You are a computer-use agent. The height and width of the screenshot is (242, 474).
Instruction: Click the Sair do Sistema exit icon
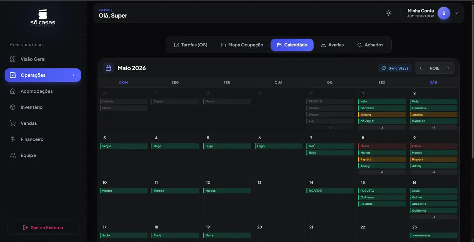point(25,227)
